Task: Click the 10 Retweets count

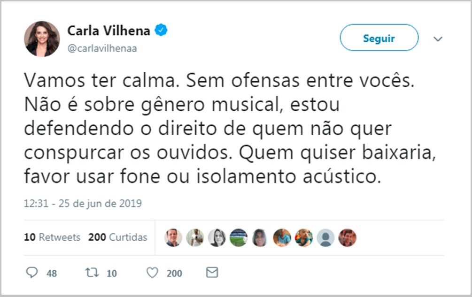Action: (52, 237)
